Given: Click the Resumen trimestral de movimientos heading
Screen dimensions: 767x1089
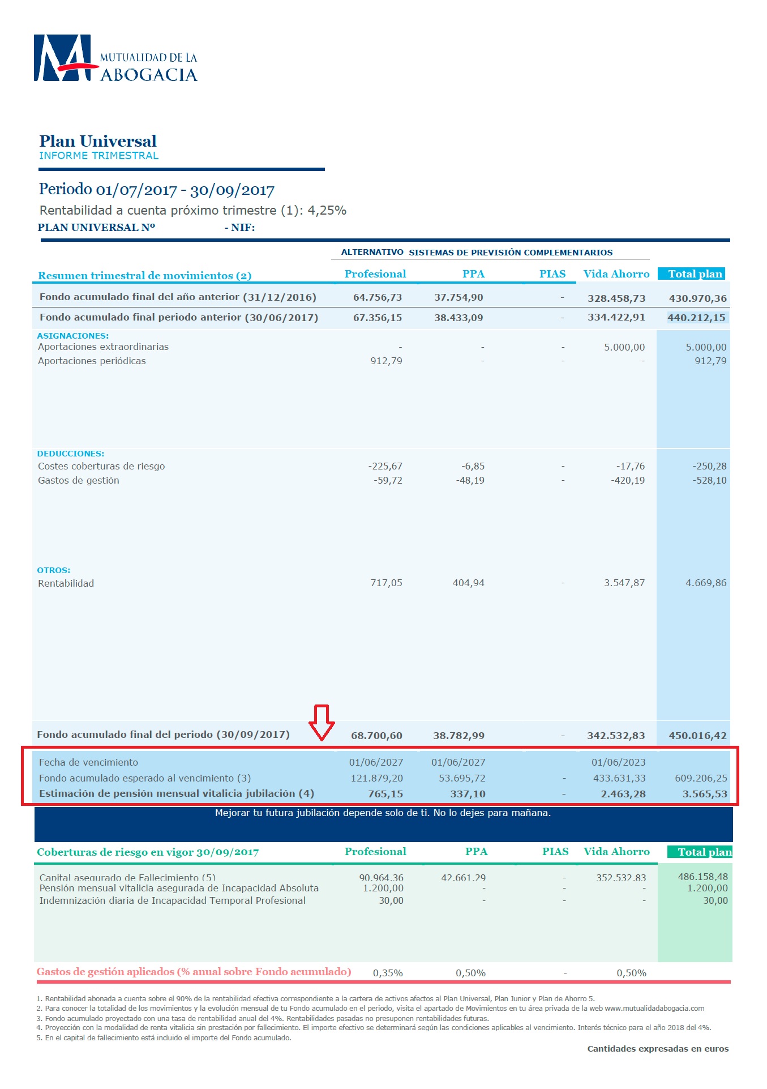Looking at the screenshot, I should [144, 275].
